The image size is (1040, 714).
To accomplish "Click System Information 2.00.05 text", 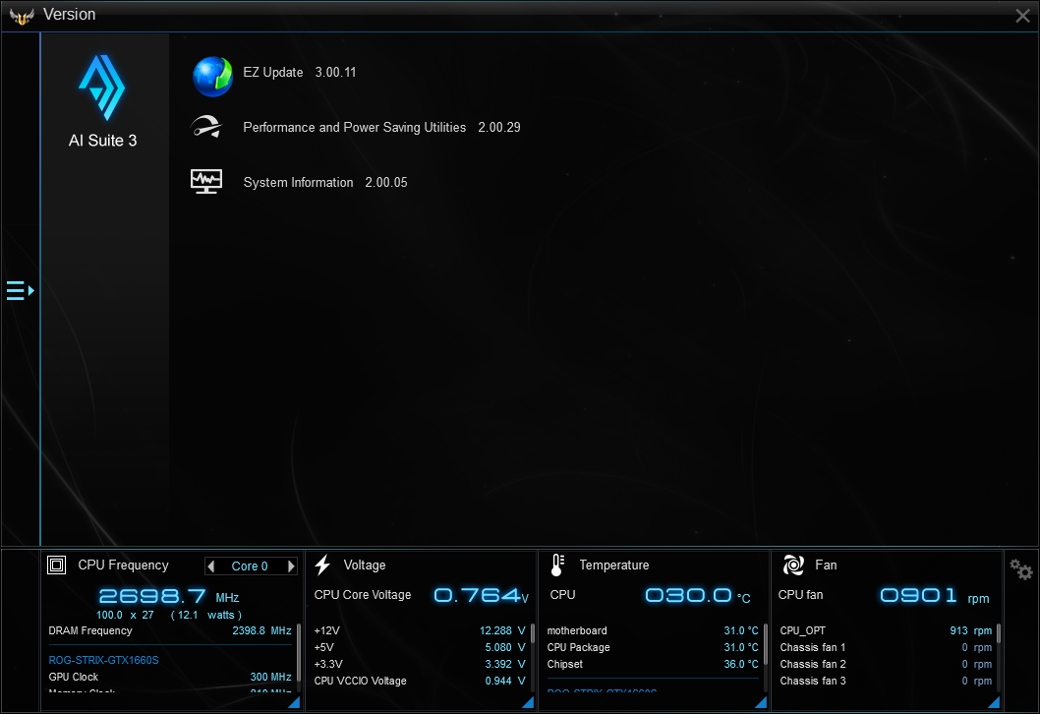I will pyautogui.click(x=325, y=183).
